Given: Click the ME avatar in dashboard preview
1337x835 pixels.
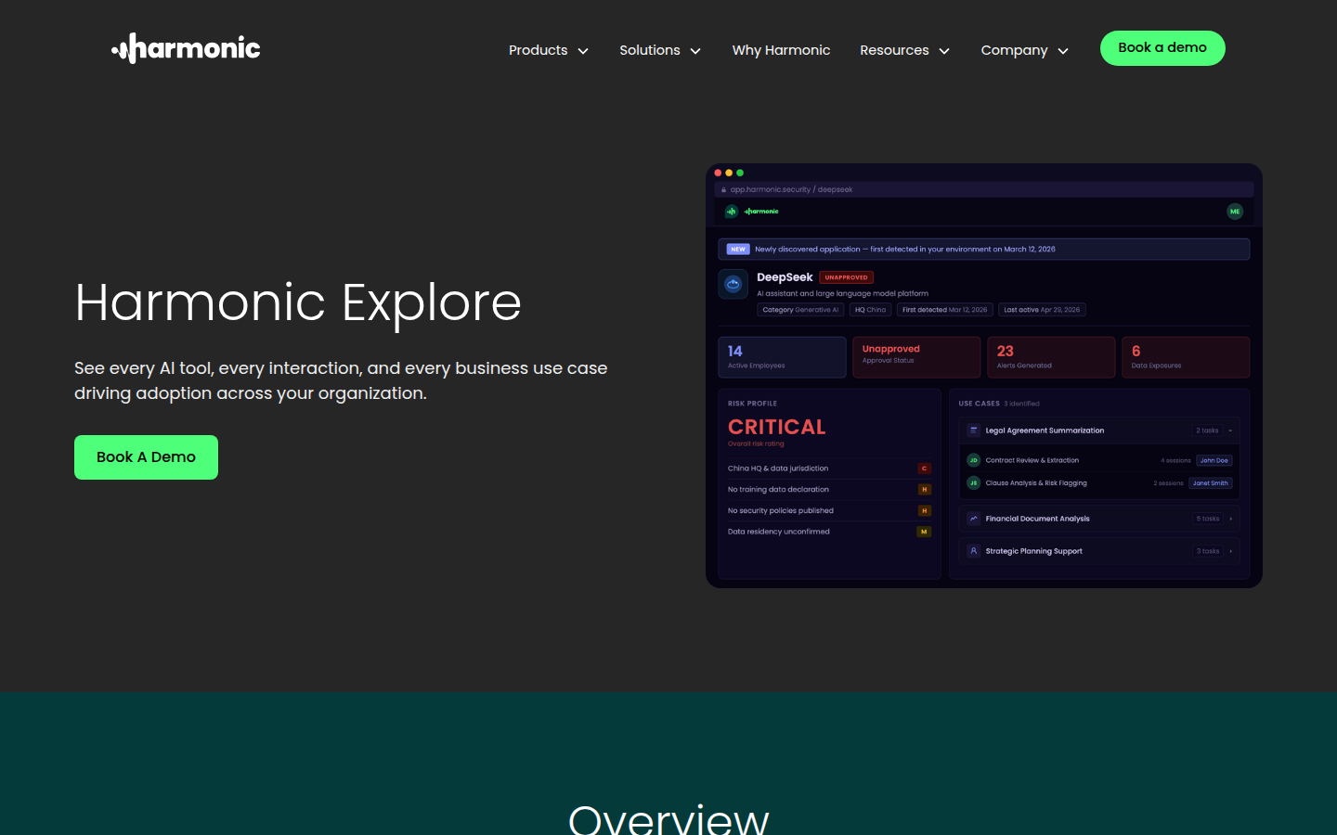Looking at the screenshot, I should tap(1235, 212).
